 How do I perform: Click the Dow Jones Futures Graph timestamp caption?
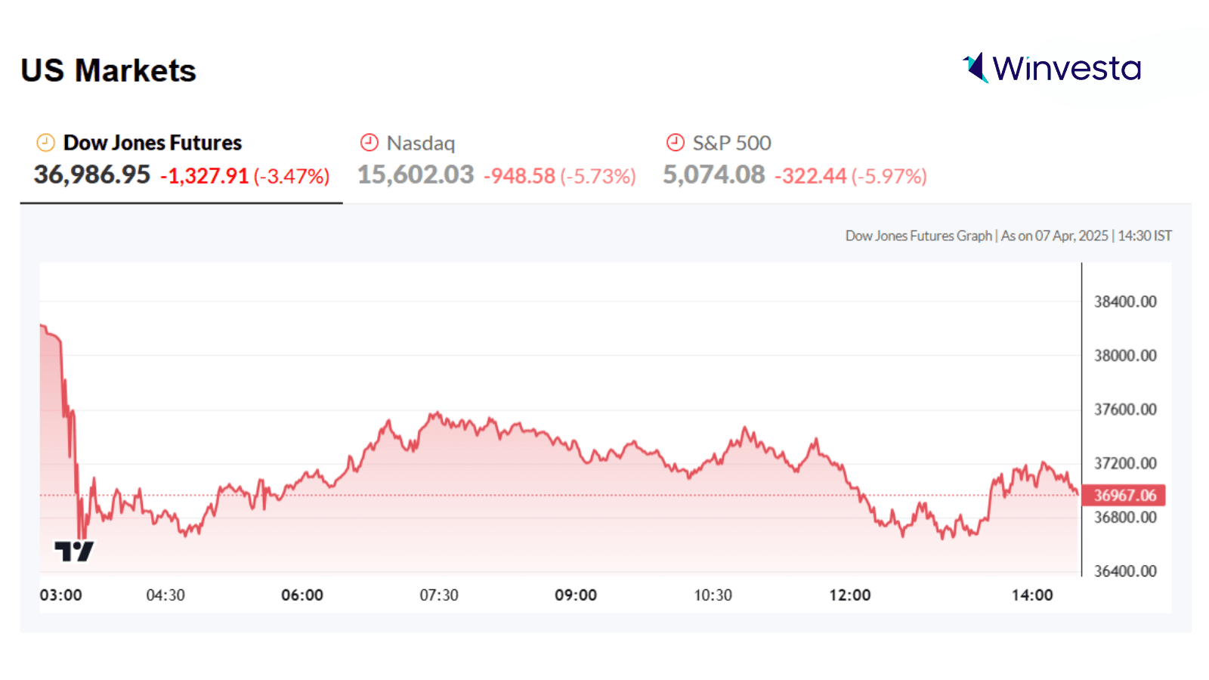point(1008,236)
